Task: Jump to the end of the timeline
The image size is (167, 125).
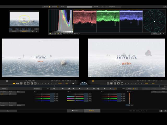Action: coord(105,89)
